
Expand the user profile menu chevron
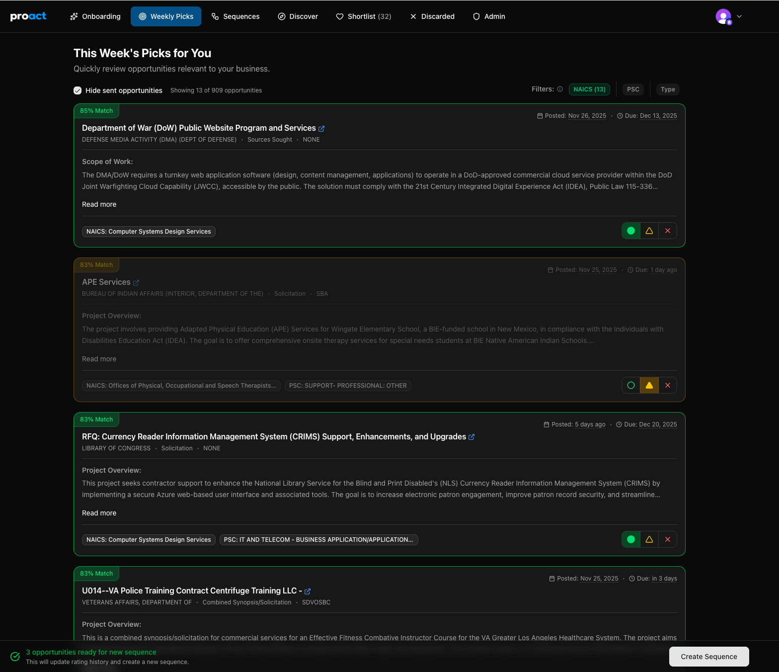pos(739,16)
